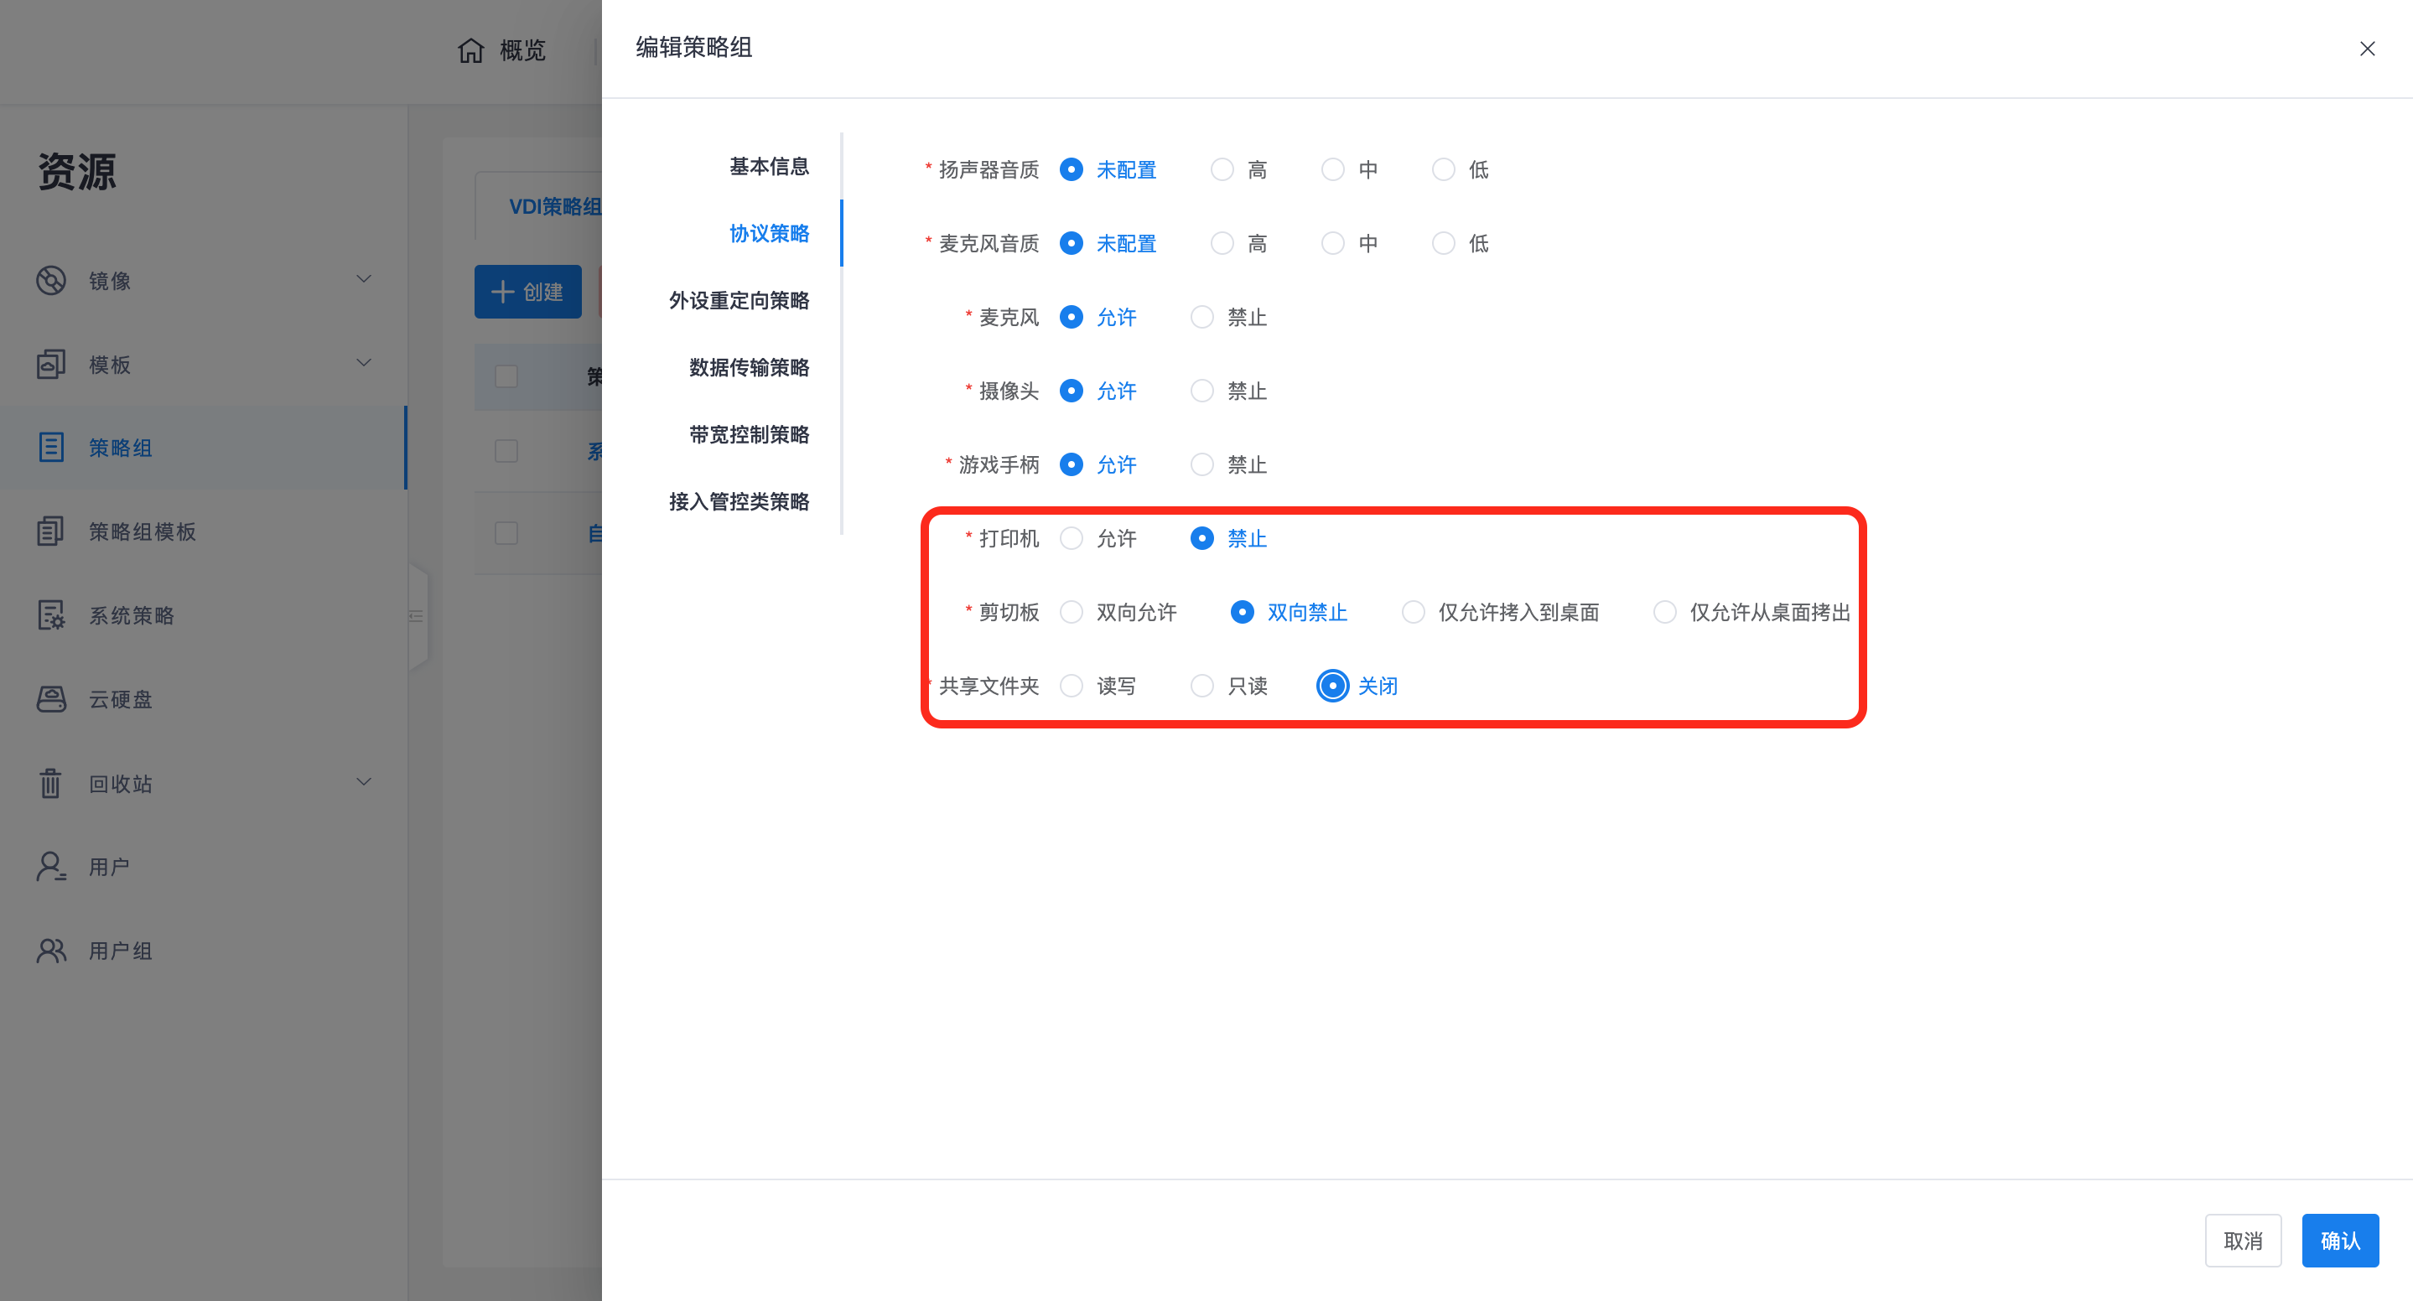The width and height of the screenshot is (2413, 1301).
Task: Open the 带宽控制策略 section
Action: [750, 434]
